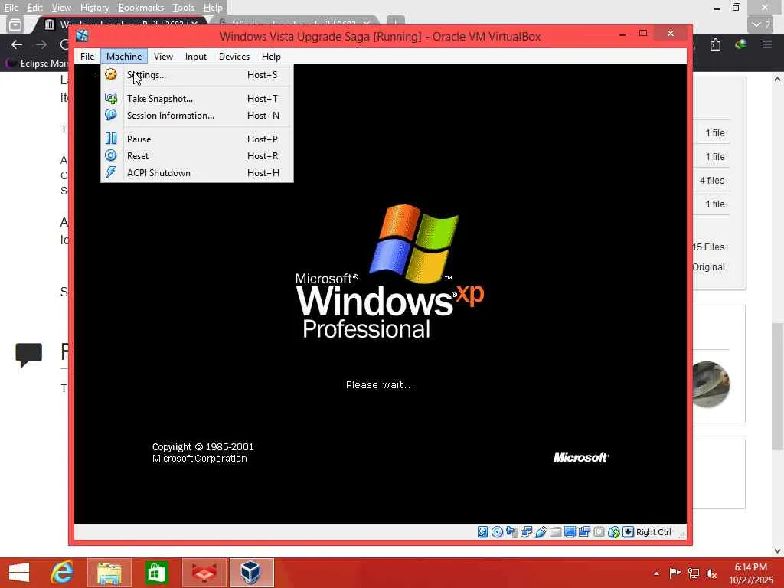Close the open Machine menu via its header
The image size is (784, 588).
point(124,57)
